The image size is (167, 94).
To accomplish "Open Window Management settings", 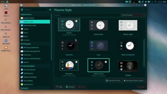I will coord(35,51).
